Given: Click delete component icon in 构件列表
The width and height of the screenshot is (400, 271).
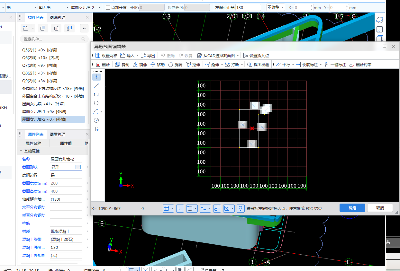Looking at the screenshot, I should (56, 28).
